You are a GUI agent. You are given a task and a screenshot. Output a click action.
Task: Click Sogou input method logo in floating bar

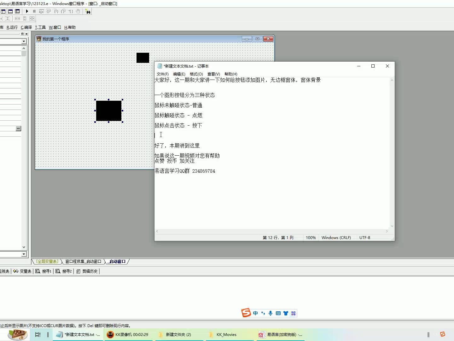click(x=246, y=313)
